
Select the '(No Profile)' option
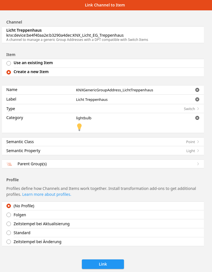click(x=9, y=206)
